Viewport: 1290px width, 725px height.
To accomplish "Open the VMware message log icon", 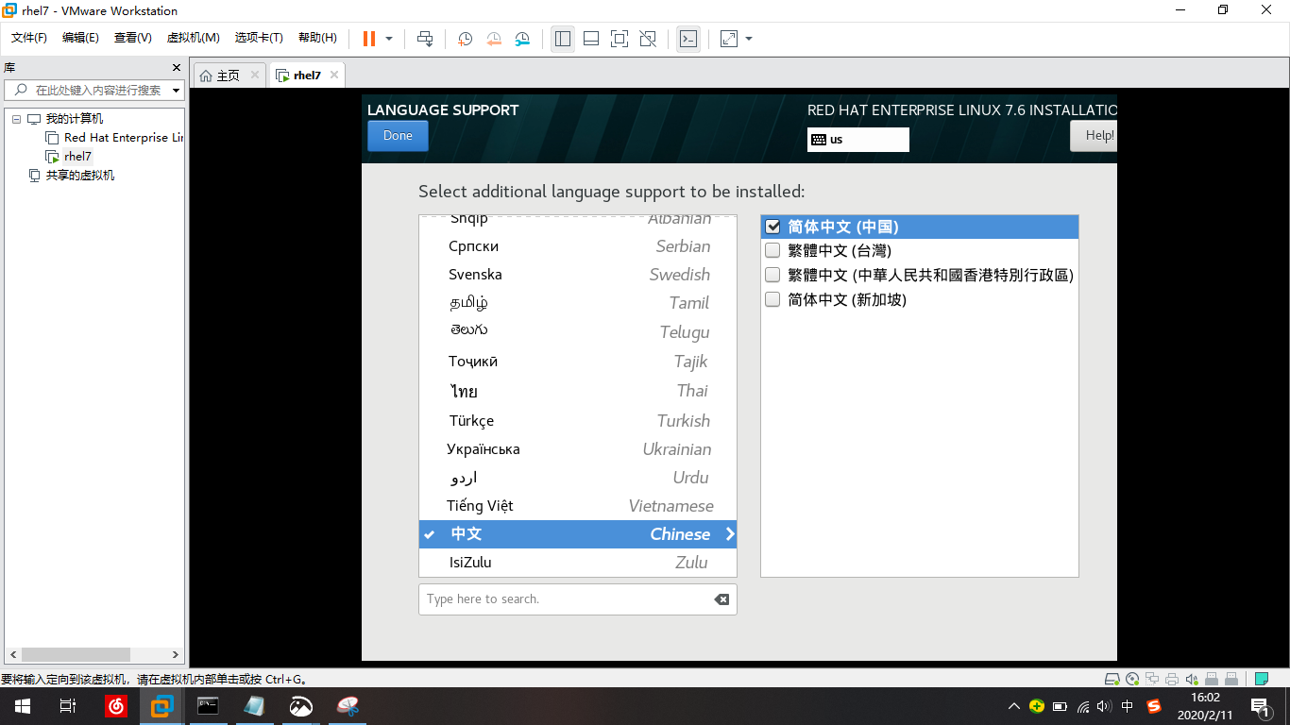I will (1262, 679).
